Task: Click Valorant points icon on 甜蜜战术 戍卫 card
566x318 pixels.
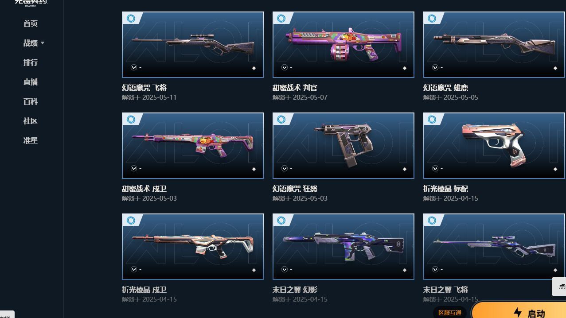Action: pos(134,168)
